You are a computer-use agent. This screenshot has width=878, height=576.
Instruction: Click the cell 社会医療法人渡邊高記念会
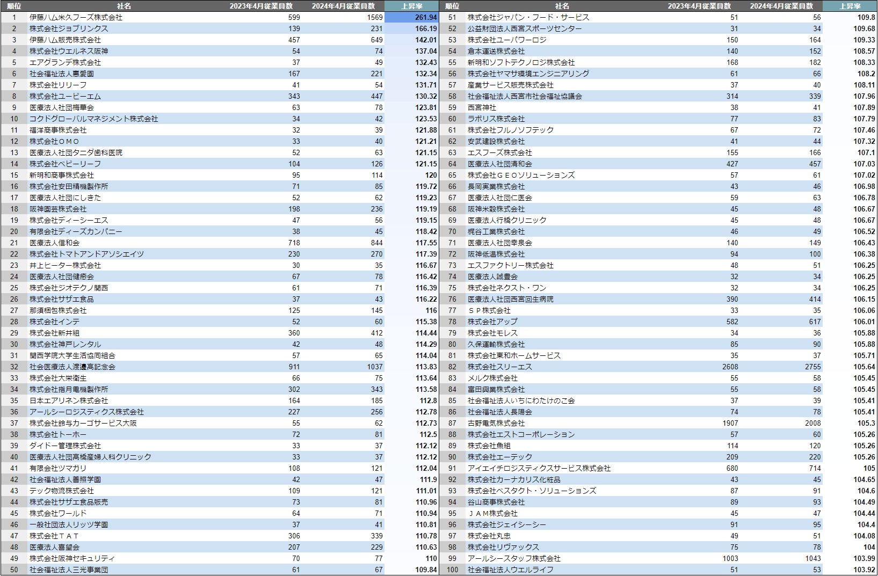click(x=72, y=367)
